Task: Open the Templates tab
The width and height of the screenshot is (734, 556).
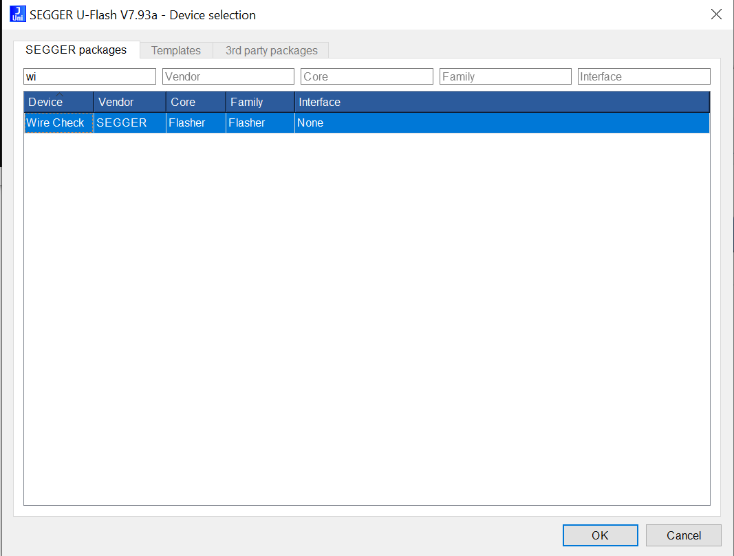Action: pyautogui.click(x=176, y=51)
